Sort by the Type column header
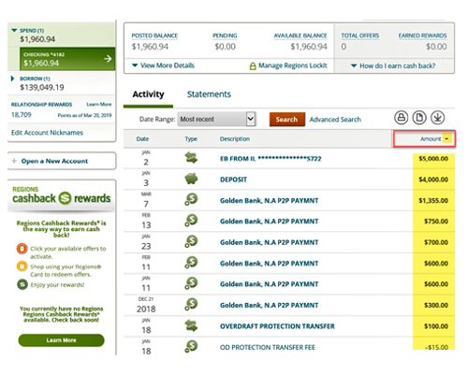Screen dimensions: 468x374 [191, 138]
